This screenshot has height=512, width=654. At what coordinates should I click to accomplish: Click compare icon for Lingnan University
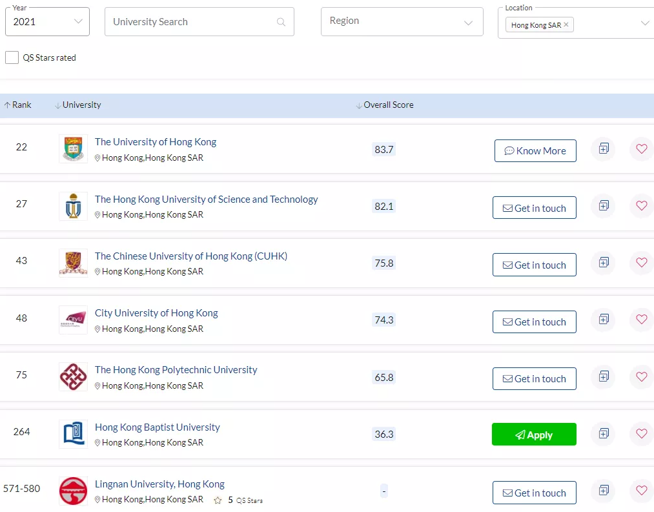click(604, 491)
